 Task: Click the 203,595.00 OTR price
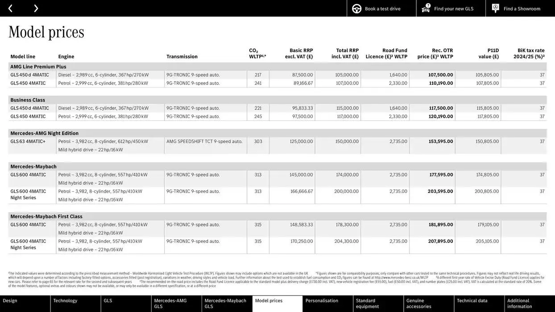pyautogui.click(x=440, y=192)
